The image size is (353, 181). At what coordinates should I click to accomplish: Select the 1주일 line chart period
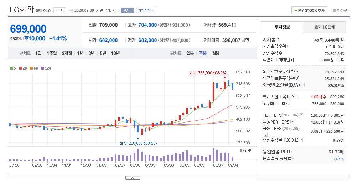[x=52, y=53]
